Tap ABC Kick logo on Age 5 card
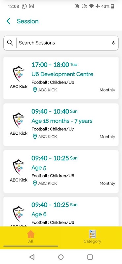The width and height of the screenshot is (122, 264). click(19, 167)
